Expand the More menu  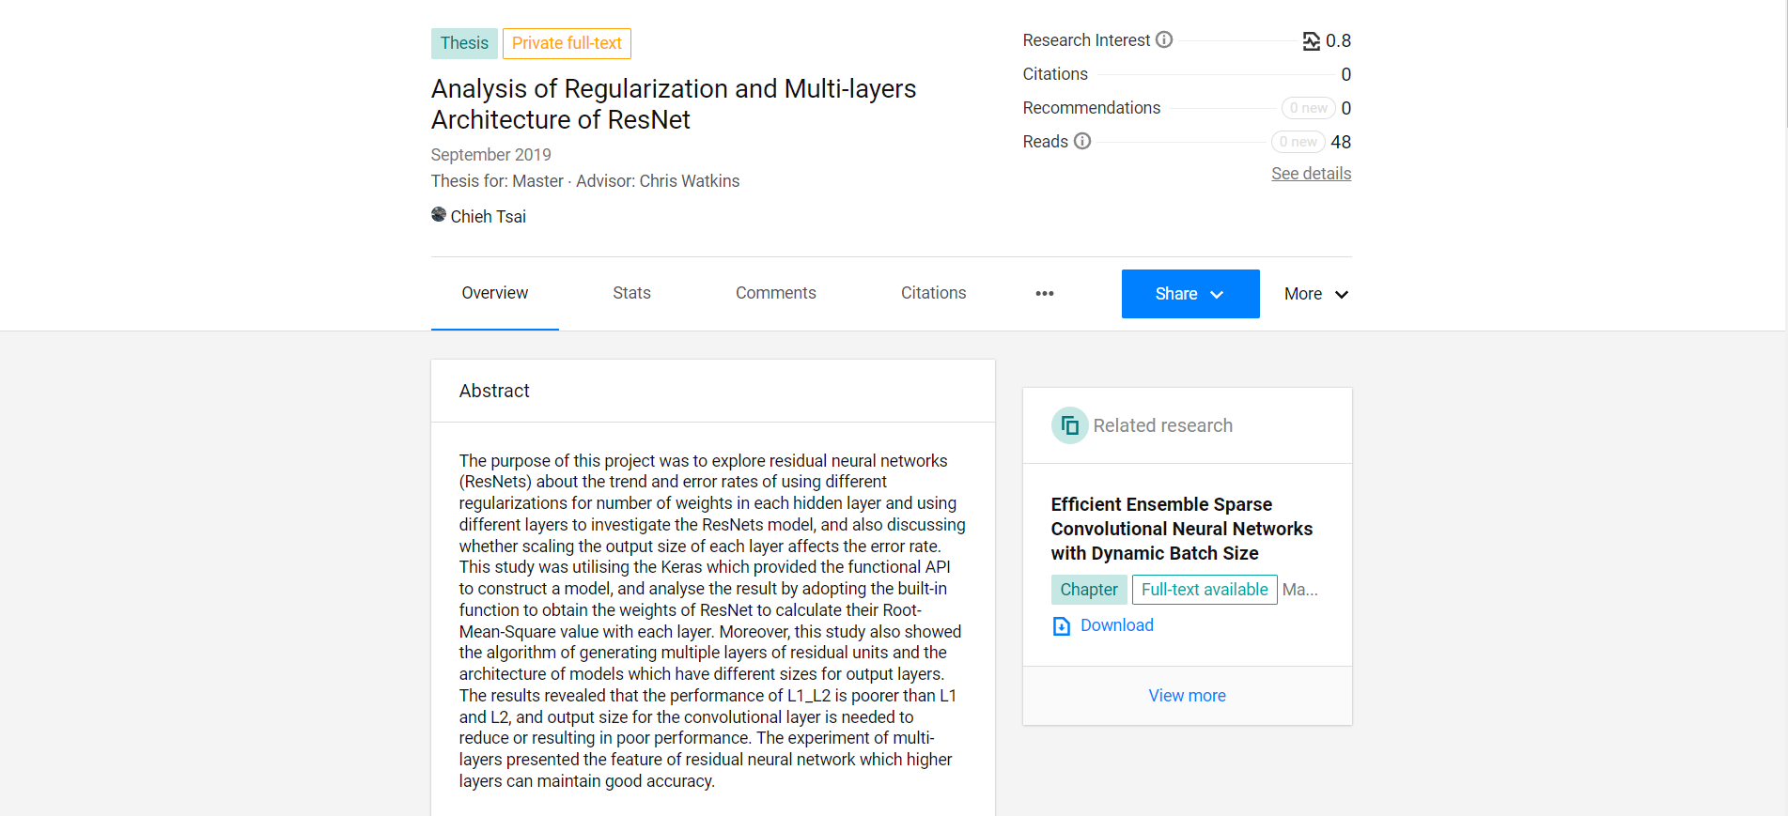point(1316,294)
